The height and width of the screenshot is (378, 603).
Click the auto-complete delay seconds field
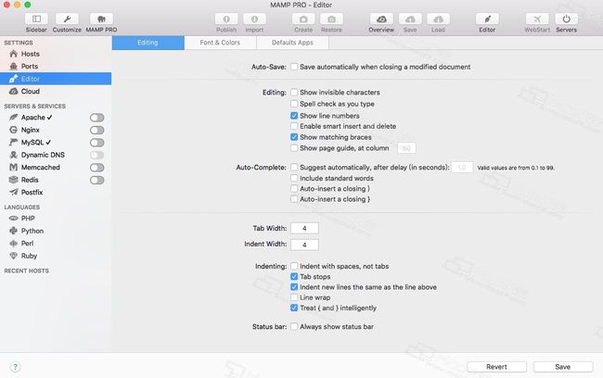462,168
